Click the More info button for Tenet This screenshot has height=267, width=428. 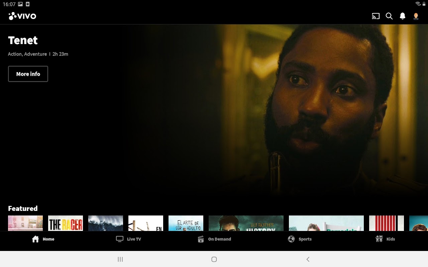coord(28,74)
